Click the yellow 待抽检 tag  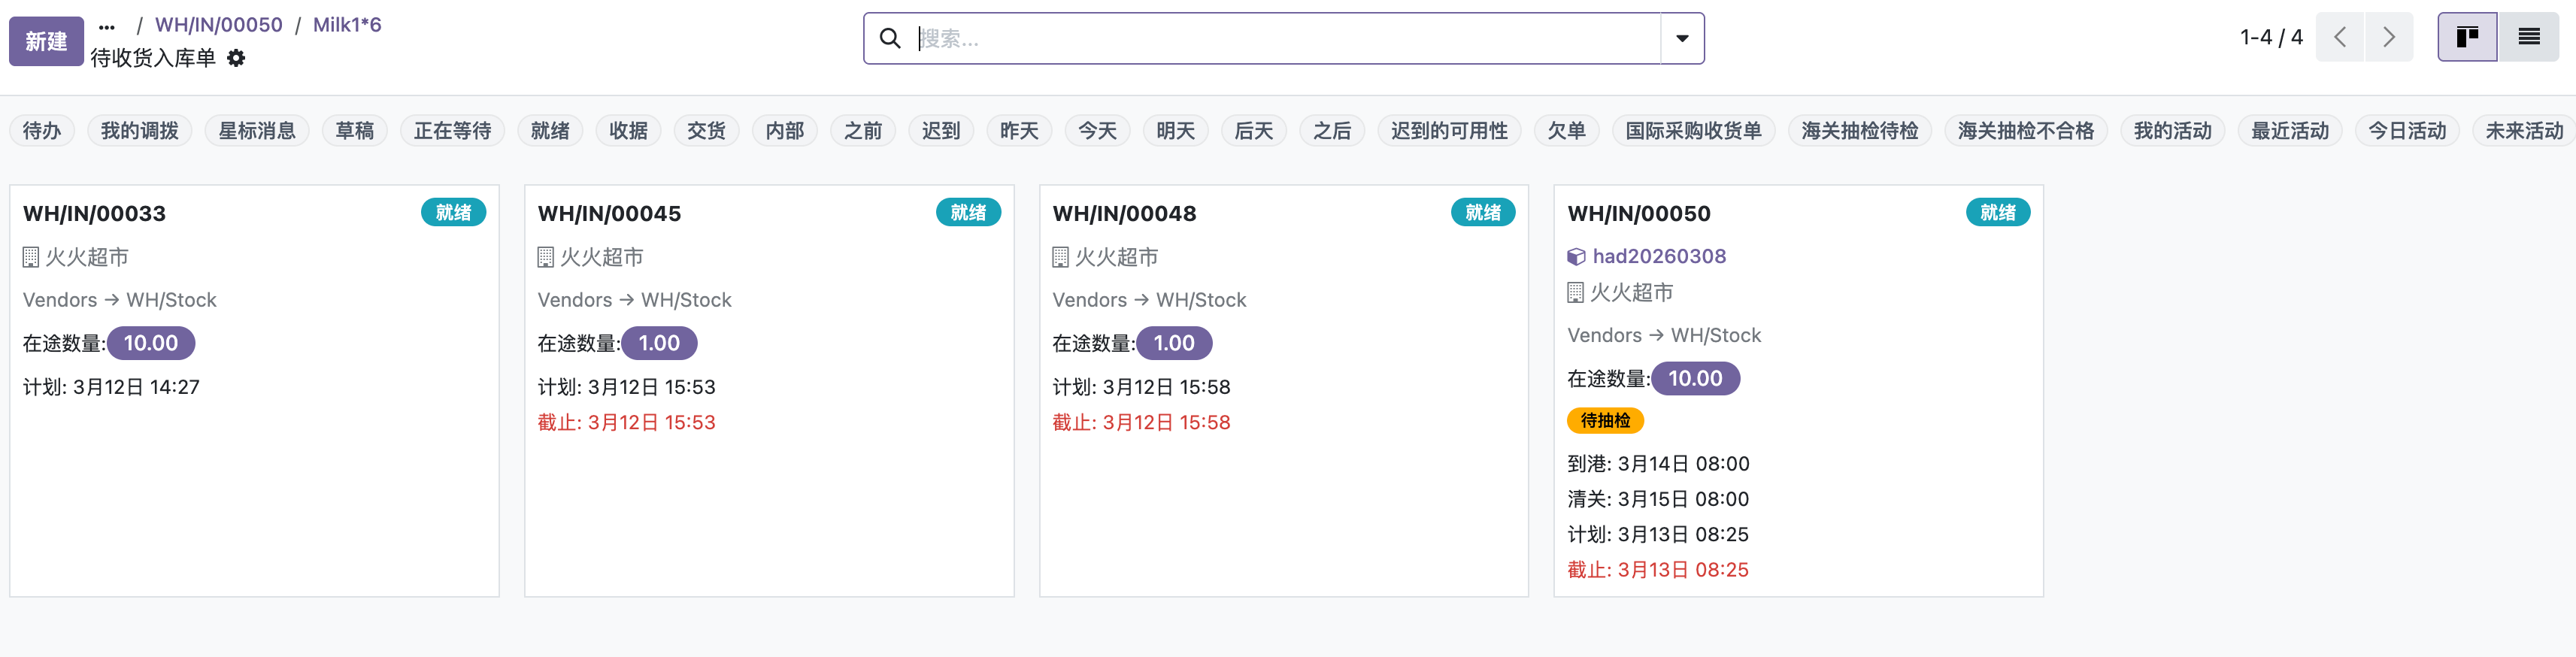tap(1605, 421)
